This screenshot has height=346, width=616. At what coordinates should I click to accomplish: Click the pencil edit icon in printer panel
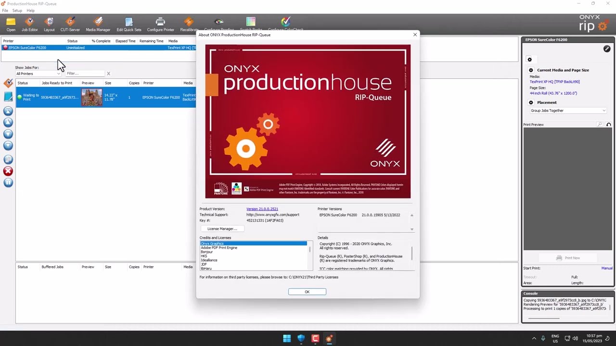point(607,49)
